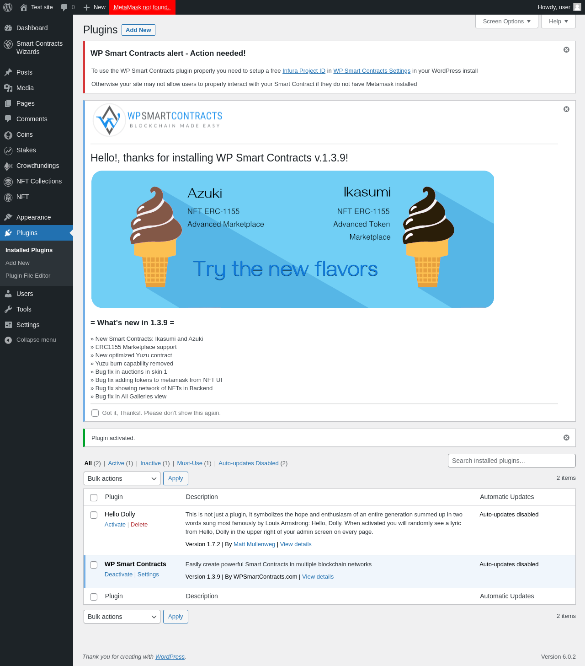Toggle select-all checkbox in table footer
The height and width of the screenshot is (666, 585).
click(x=94, y=597)
